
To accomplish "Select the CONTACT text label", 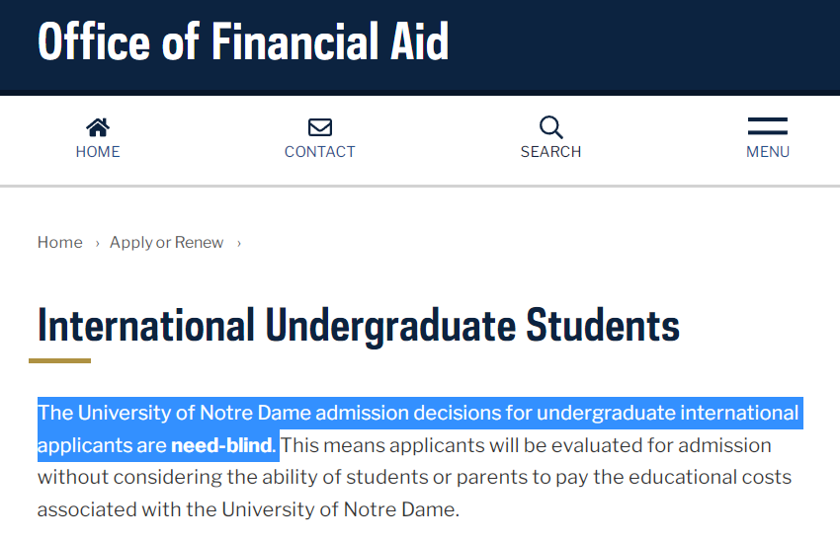I will [319, 152].
